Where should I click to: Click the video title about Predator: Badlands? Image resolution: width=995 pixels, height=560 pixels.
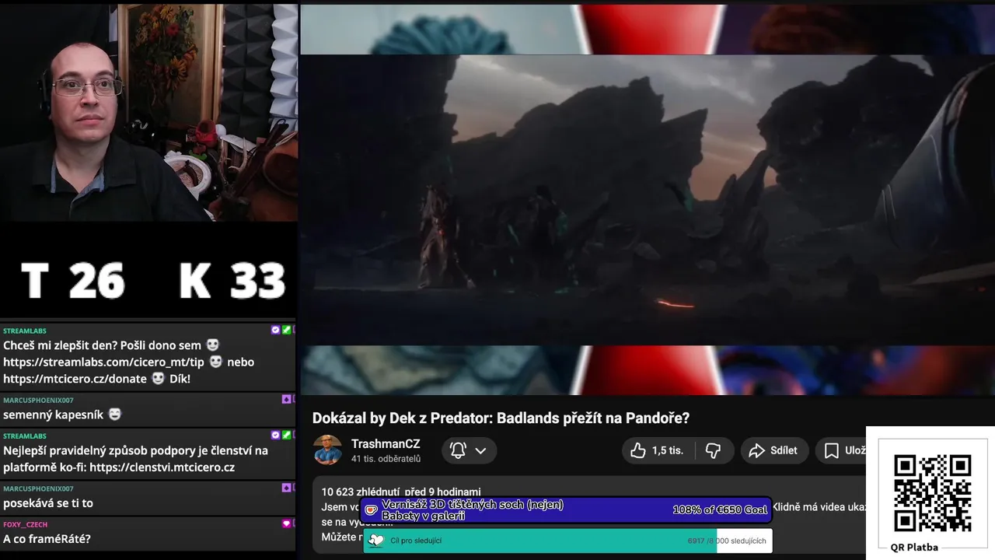point(501,418)
